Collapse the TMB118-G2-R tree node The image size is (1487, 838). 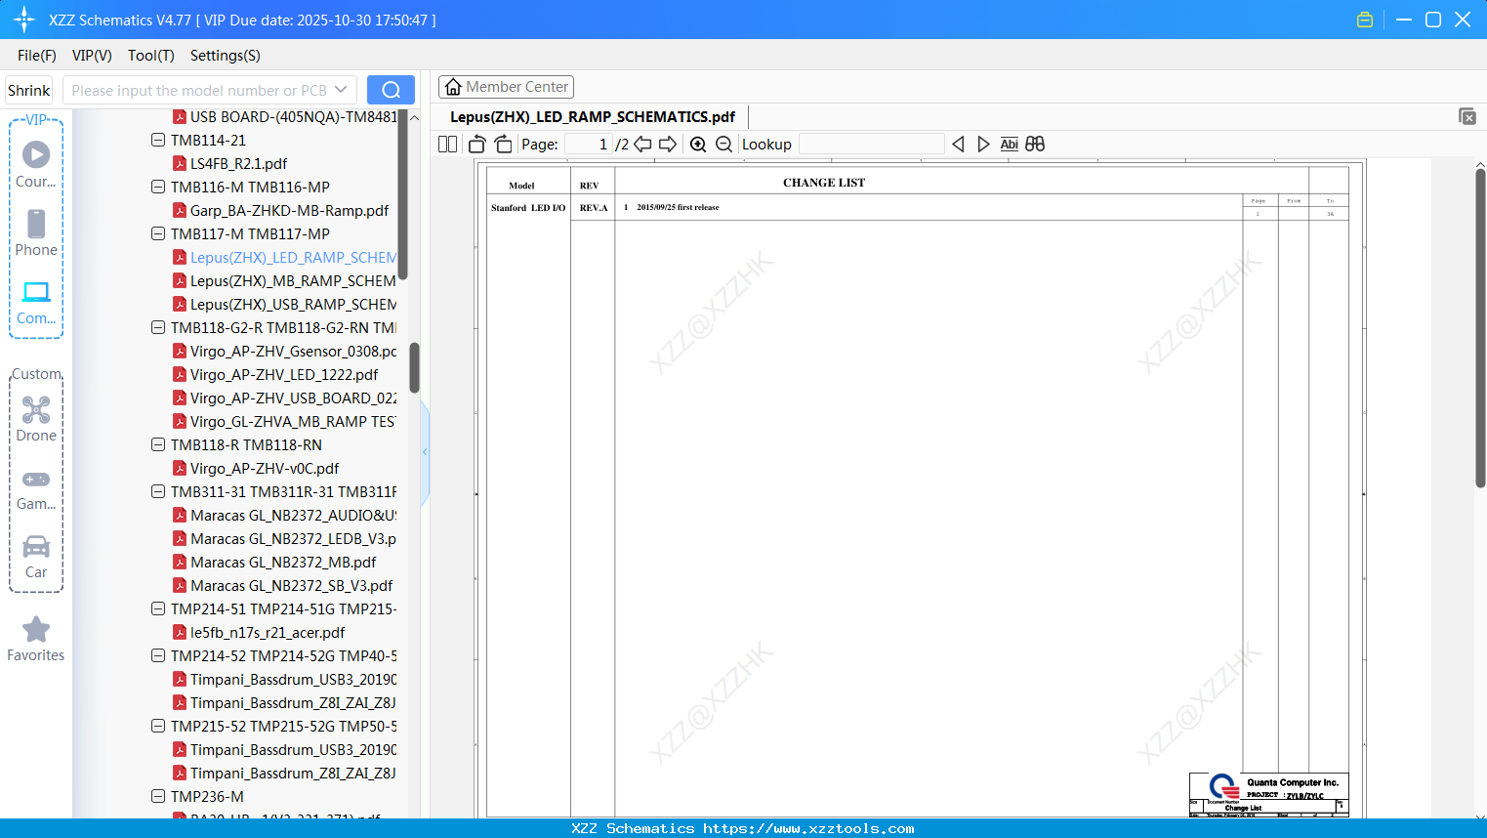click(x=158, y=327)
